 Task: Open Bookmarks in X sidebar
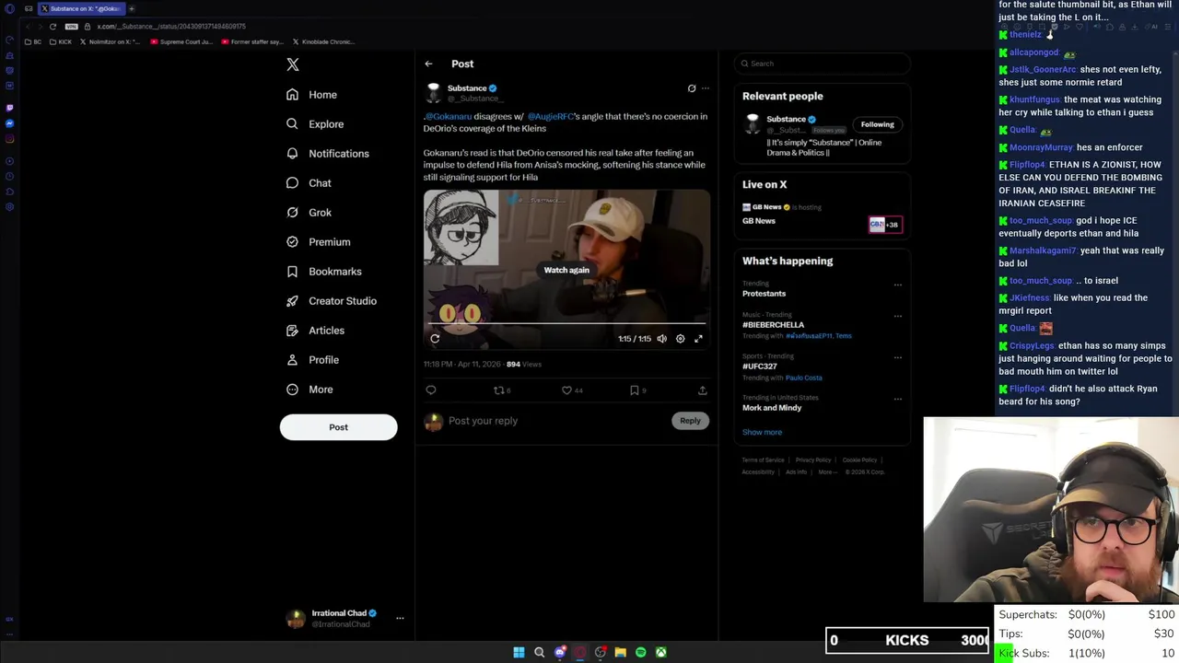(x=323, y=272)
